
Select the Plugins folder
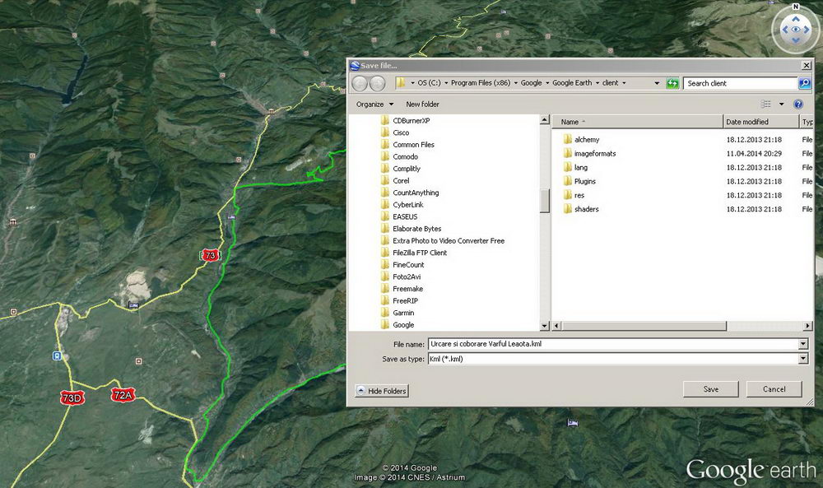tap(579, 181)
